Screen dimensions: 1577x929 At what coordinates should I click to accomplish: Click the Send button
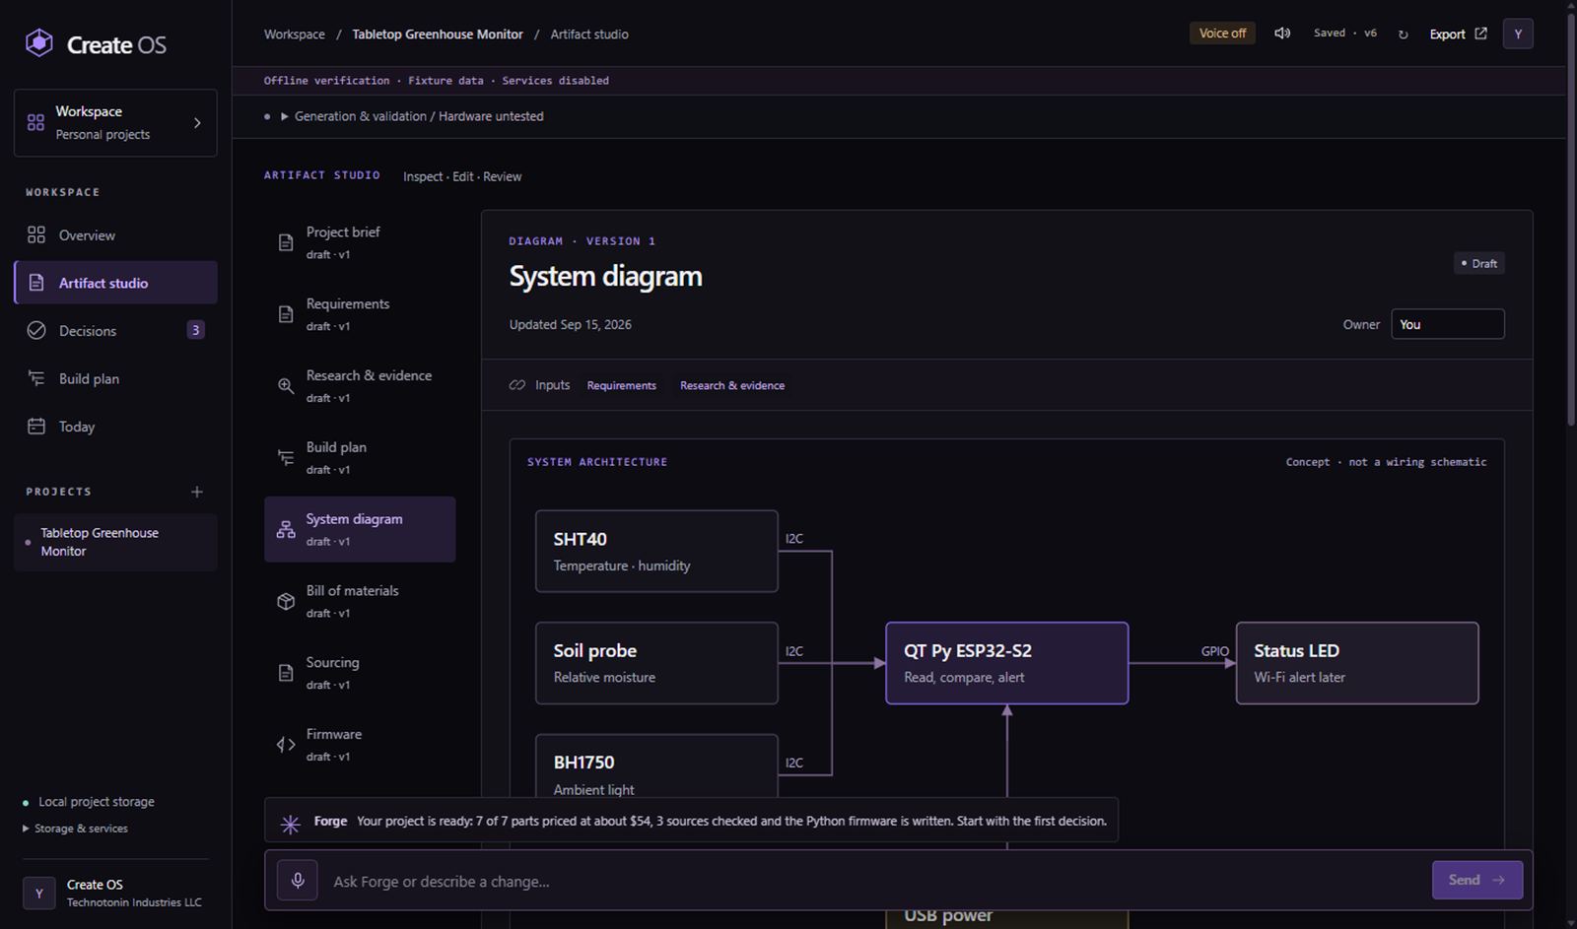(1476, 880)
